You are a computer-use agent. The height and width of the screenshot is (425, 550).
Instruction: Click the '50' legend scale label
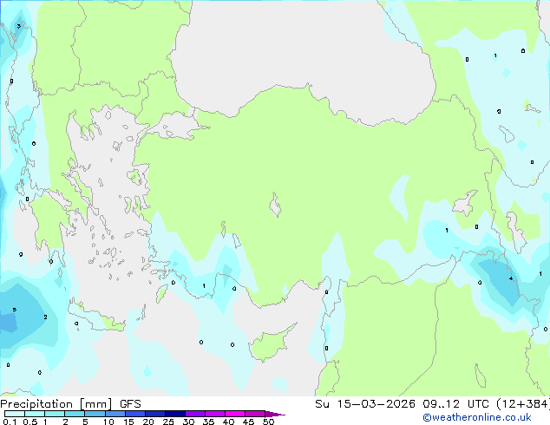click(268, 422)
